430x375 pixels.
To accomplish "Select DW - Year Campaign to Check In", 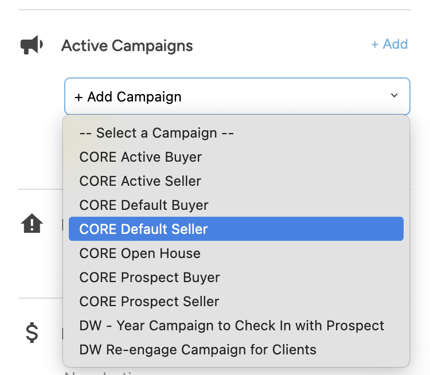I will click(232, 326).
